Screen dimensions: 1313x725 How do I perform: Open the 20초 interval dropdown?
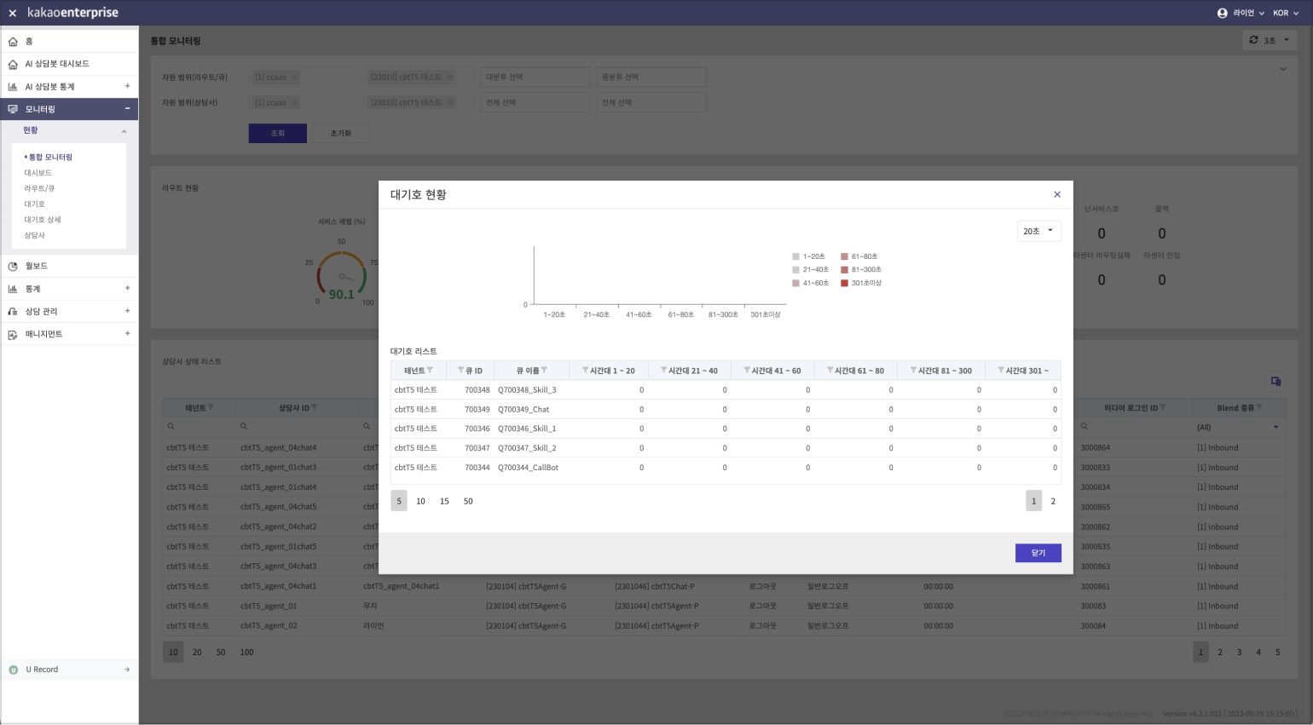point(1038,231)
